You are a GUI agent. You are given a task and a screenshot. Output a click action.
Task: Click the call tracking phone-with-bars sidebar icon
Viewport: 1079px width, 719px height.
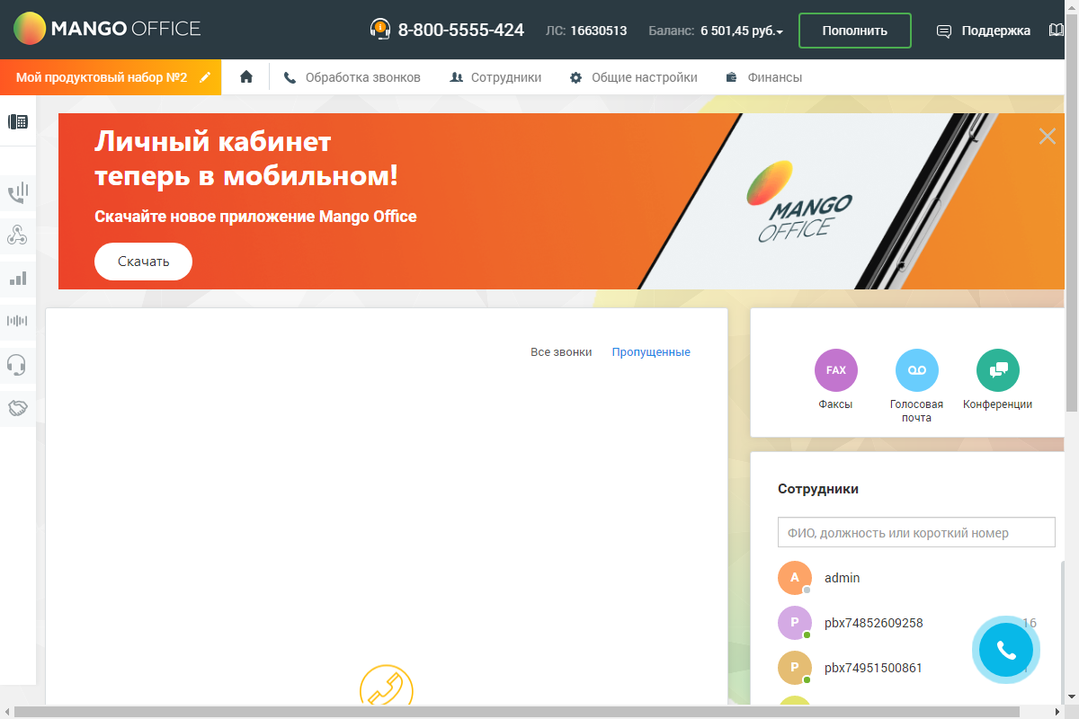pos(18,192)
